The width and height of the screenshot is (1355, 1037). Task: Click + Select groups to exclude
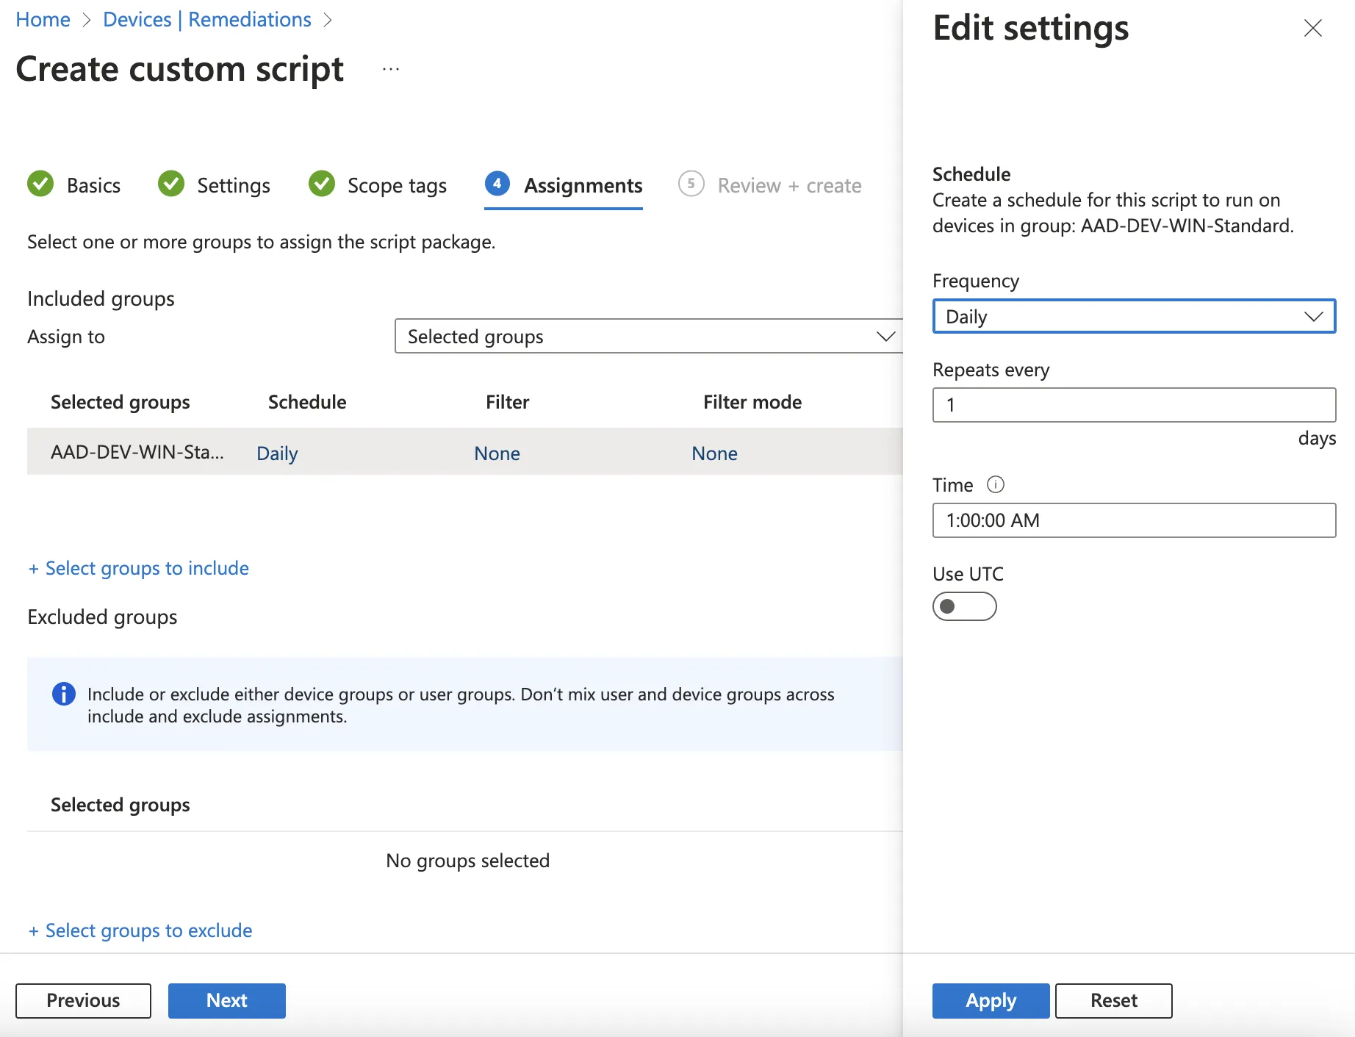click(x=140, y=930)
